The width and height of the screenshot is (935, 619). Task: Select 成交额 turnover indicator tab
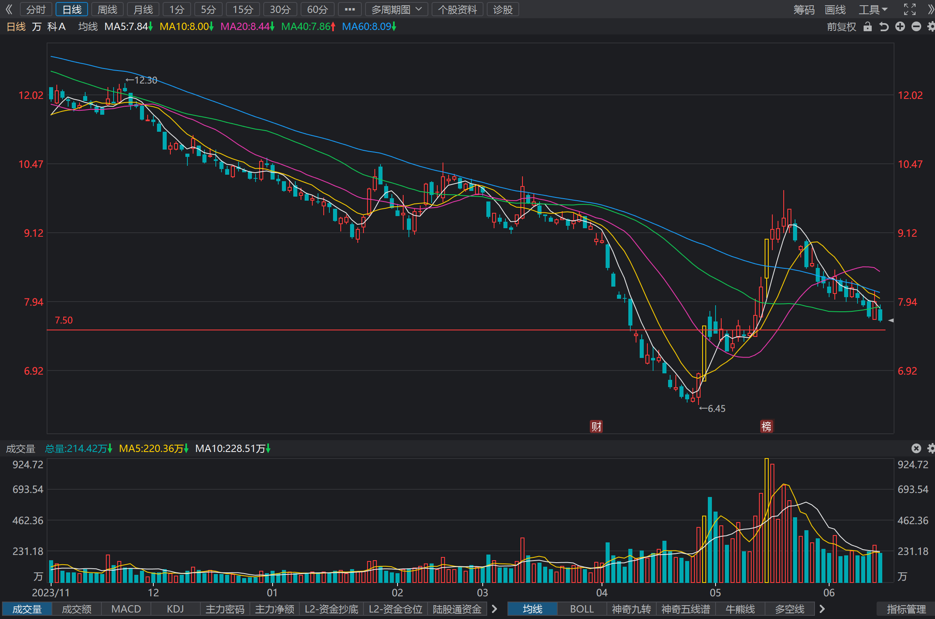coord(77,609)
